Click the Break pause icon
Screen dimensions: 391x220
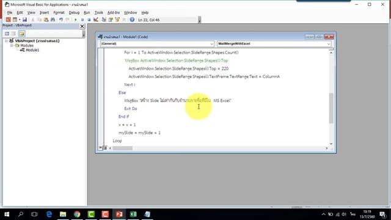click(82, 20)
